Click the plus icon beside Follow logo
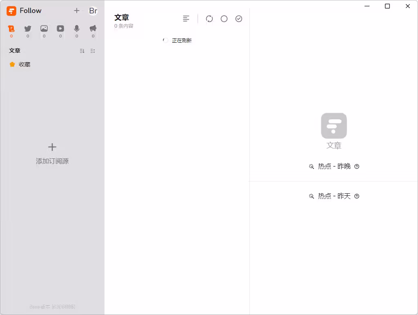This screenshot has width=418, height=315. click(77, 11)
